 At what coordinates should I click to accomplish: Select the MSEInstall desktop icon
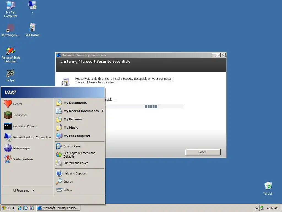click(32, 30)
